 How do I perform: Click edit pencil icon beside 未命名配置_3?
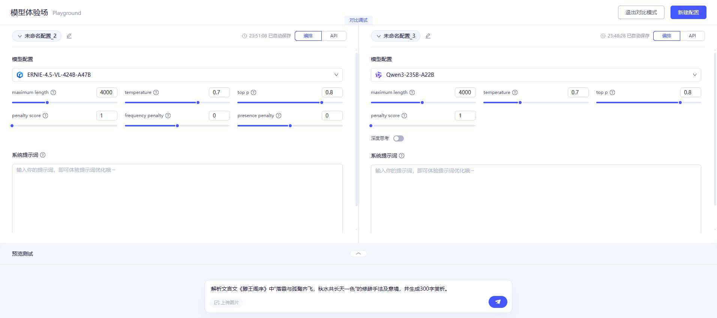pos(428,36)
